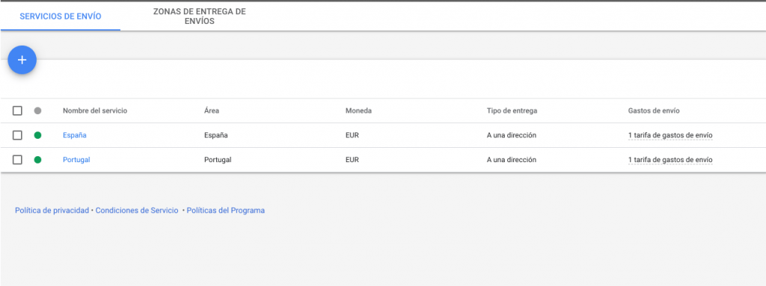Open Zonas de entrega de envíos tab
The width and height of the screenshot is (766, 286).
[x=199, y=16]
